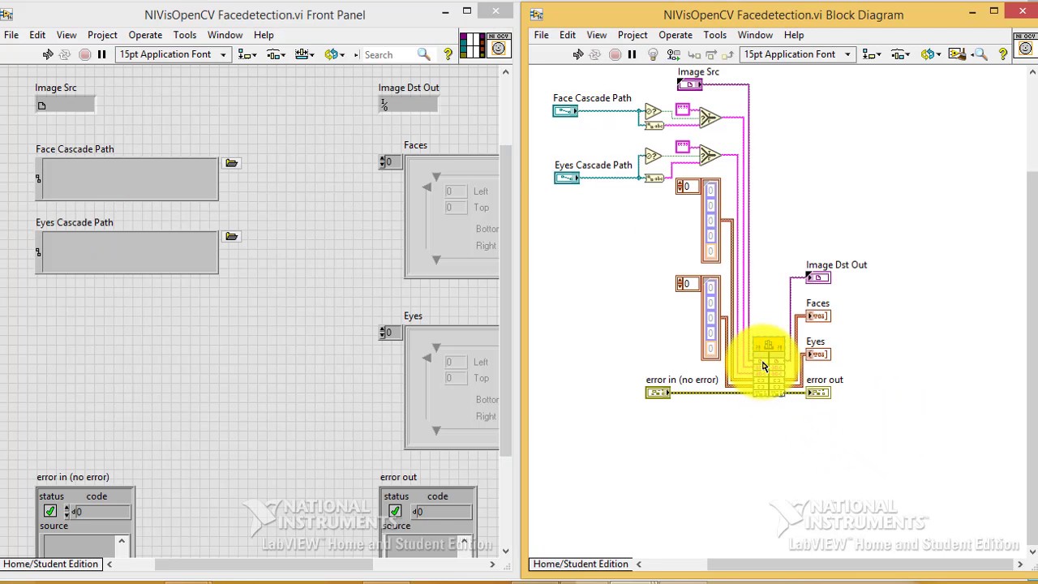Toggle Highlight Execution light bulb icon
Screen dimensions: 1038x584
point(654,54)
